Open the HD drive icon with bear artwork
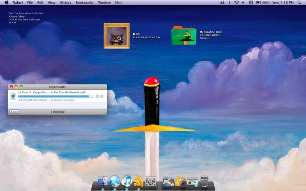 [117, 36]
